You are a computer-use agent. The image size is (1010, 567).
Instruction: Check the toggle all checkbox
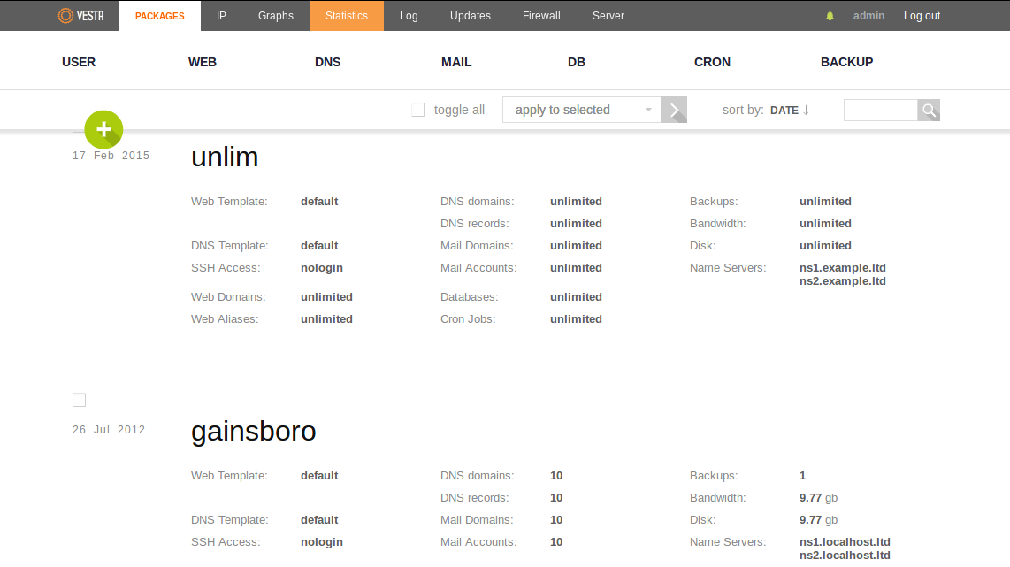pyautogui.click(x=418, y=111)
